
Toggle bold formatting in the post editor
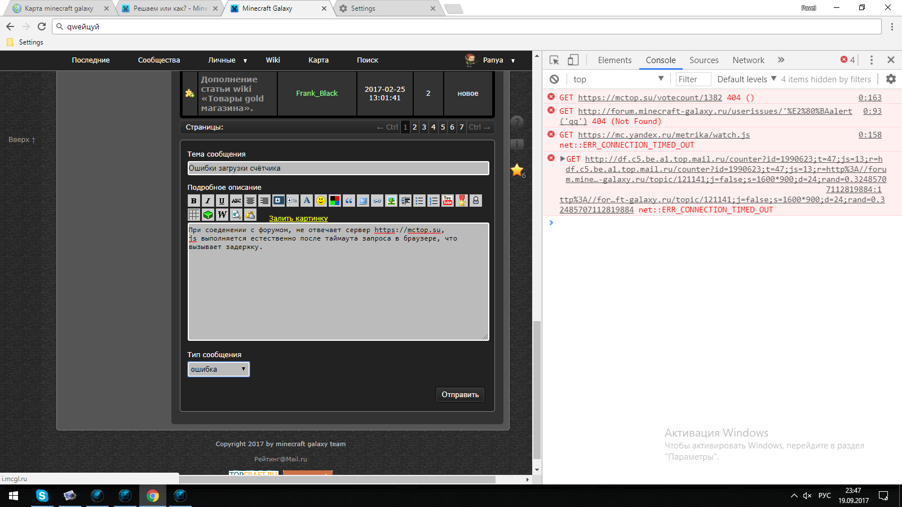(194, 201)
